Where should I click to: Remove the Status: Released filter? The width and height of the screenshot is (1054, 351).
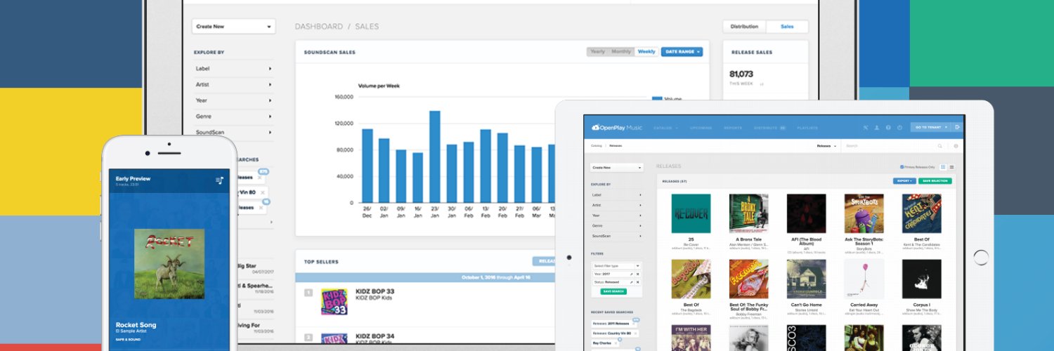pos(638,282)
